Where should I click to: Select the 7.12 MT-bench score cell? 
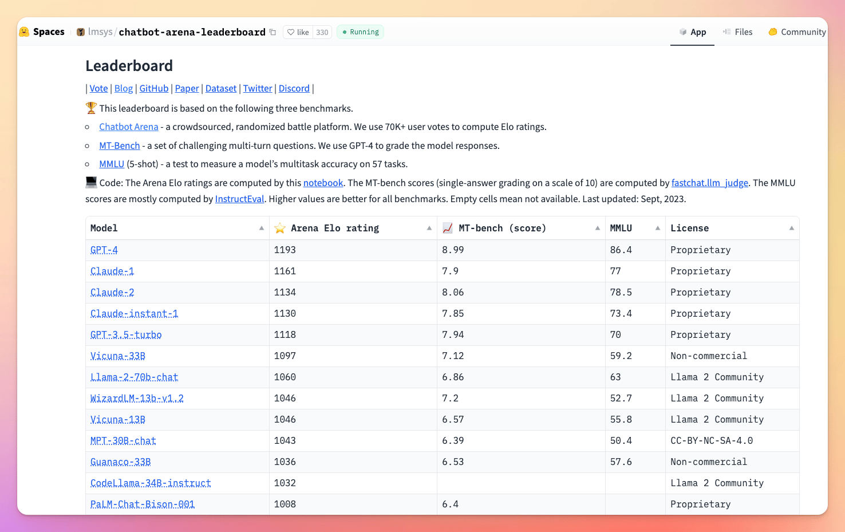click(x=521, y=356)
